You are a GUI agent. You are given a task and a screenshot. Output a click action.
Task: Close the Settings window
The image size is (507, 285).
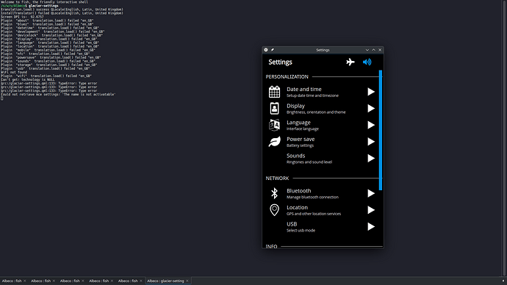[x=380, y=50]
